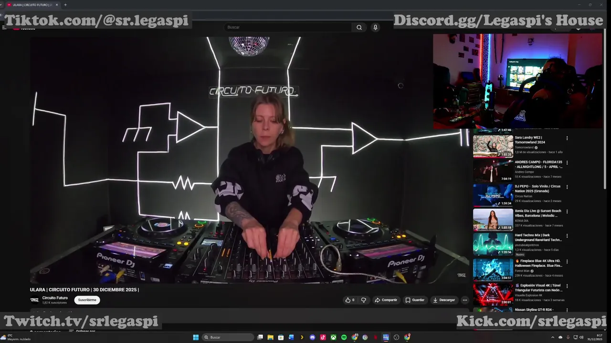Close the ULARA | CIRCUITO FUTURO tab

[x=57, y=5]
